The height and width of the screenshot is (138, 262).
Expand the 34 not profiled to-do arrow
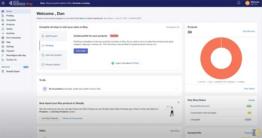[x=176, y=88]
